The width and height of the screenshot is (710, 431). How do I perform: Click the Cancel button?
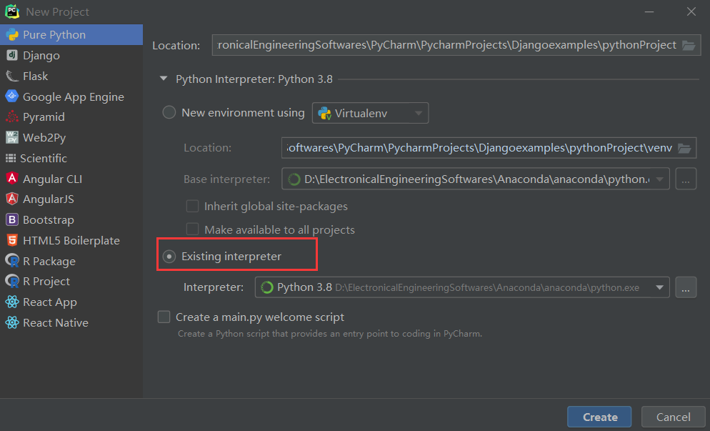pyautogui.click(x=674, y=417)
